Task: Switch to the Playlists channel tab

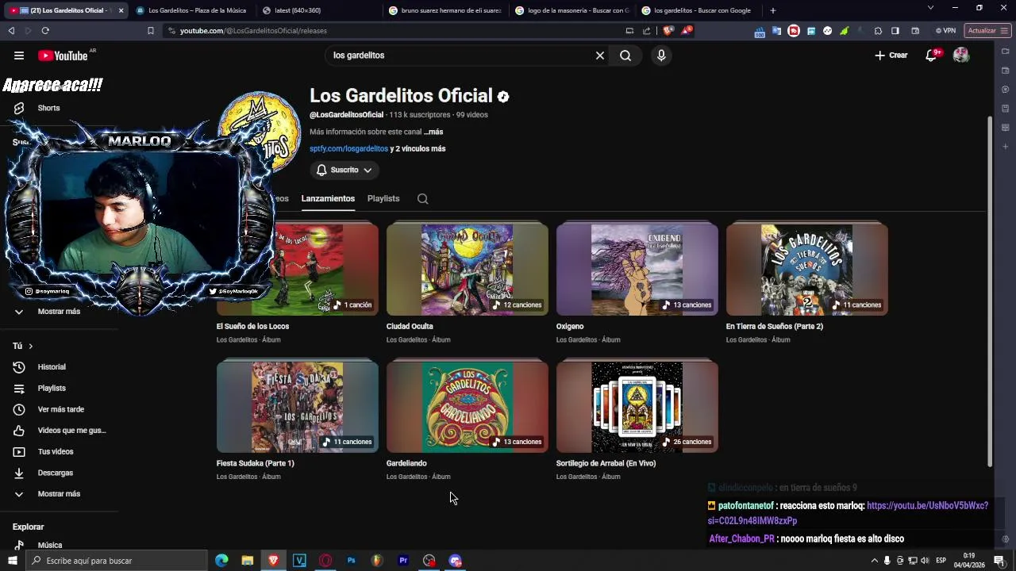Action: pos(383,199)
